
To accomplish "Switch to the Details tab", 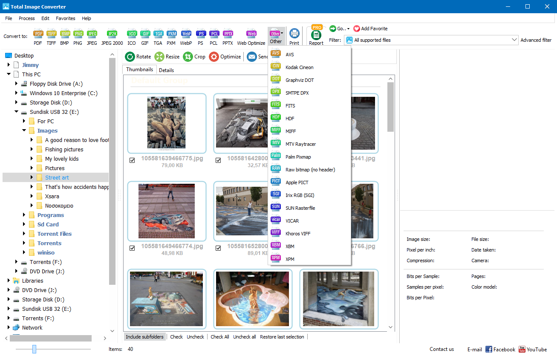I will click(167, 70).
